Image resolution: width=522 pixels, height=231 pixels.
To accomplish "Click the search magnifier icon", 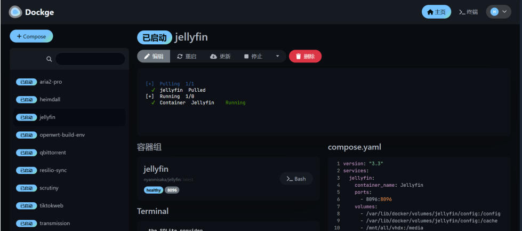I will coord(49,59).
